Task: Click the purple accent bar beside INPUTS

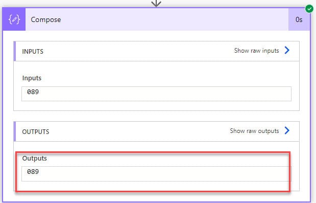Action: coord(14,51)
